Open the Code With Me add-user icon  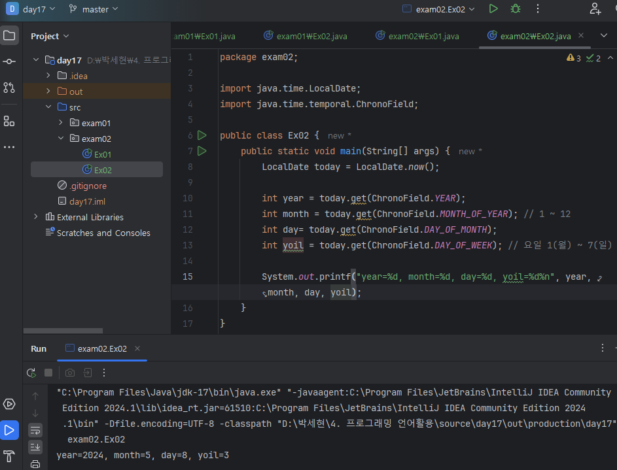click(595, 8)
